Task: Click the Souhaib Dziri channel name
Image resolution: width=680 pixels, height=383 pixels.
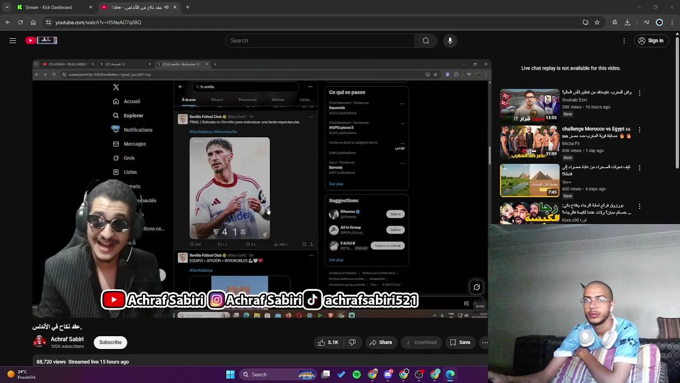Action: point(574,100)
